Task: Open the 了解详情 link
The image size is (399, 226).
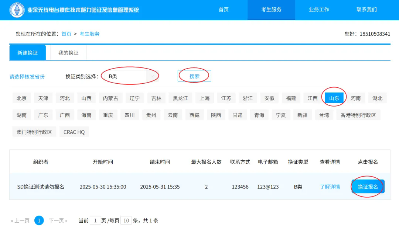Action: click(x=330, y=187)
